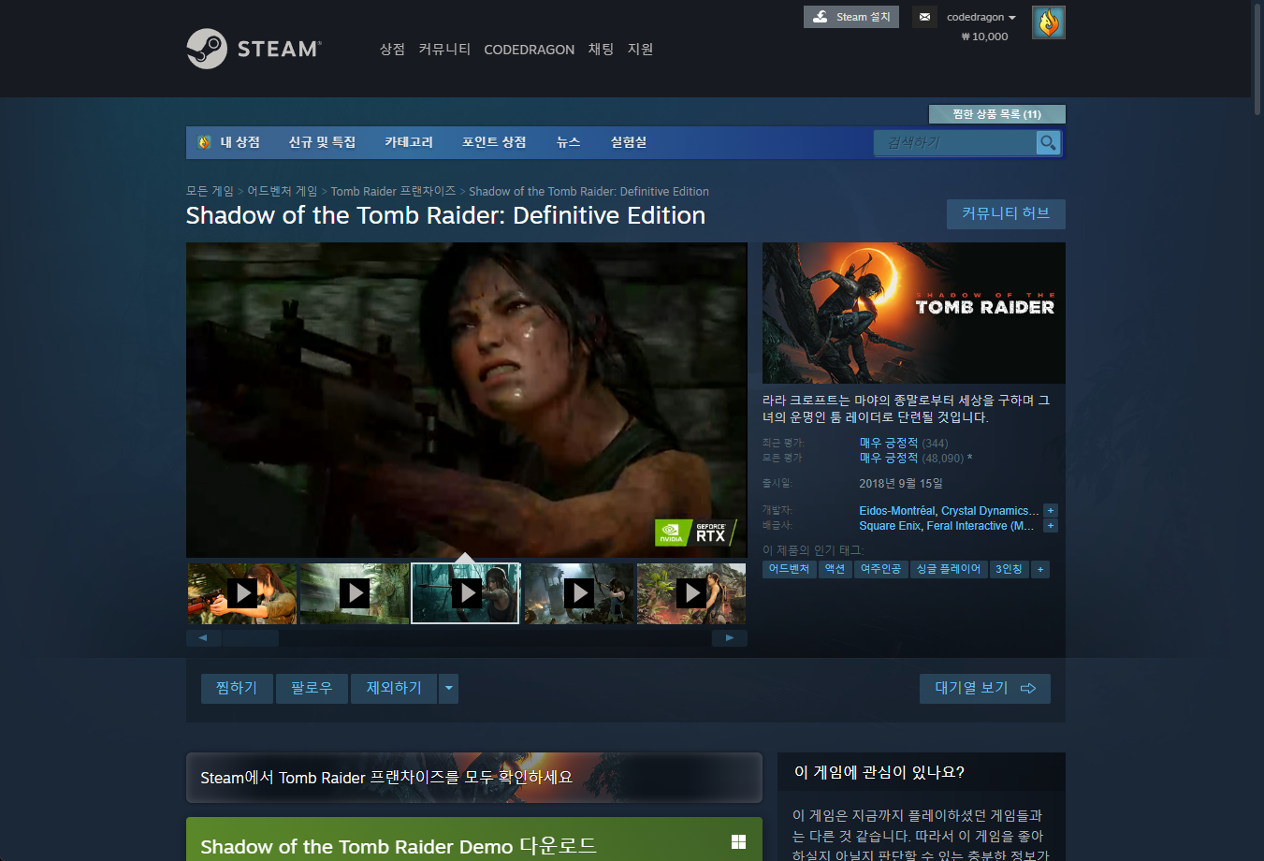
Task: Open the 뉴스 tab
Action: pyautogui.click(x=568, y=142)
